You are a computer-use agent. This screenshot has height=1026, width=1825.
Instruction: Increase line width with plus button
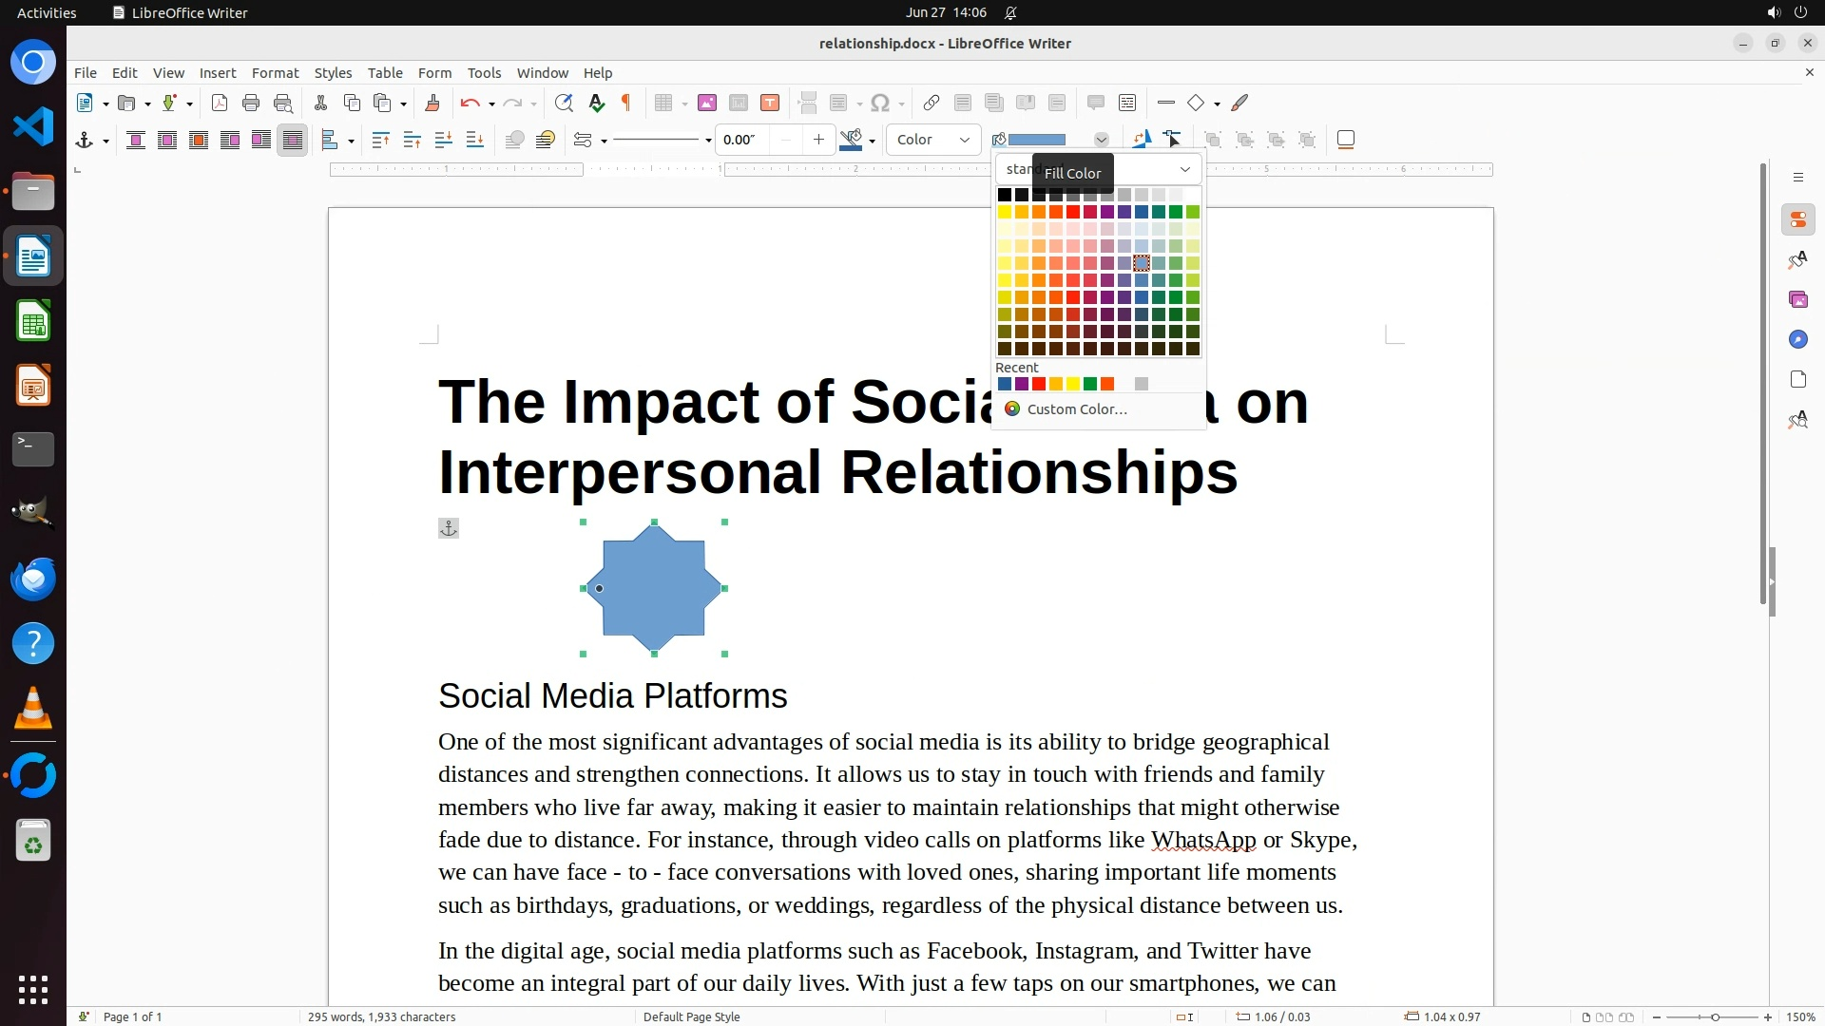818,140
